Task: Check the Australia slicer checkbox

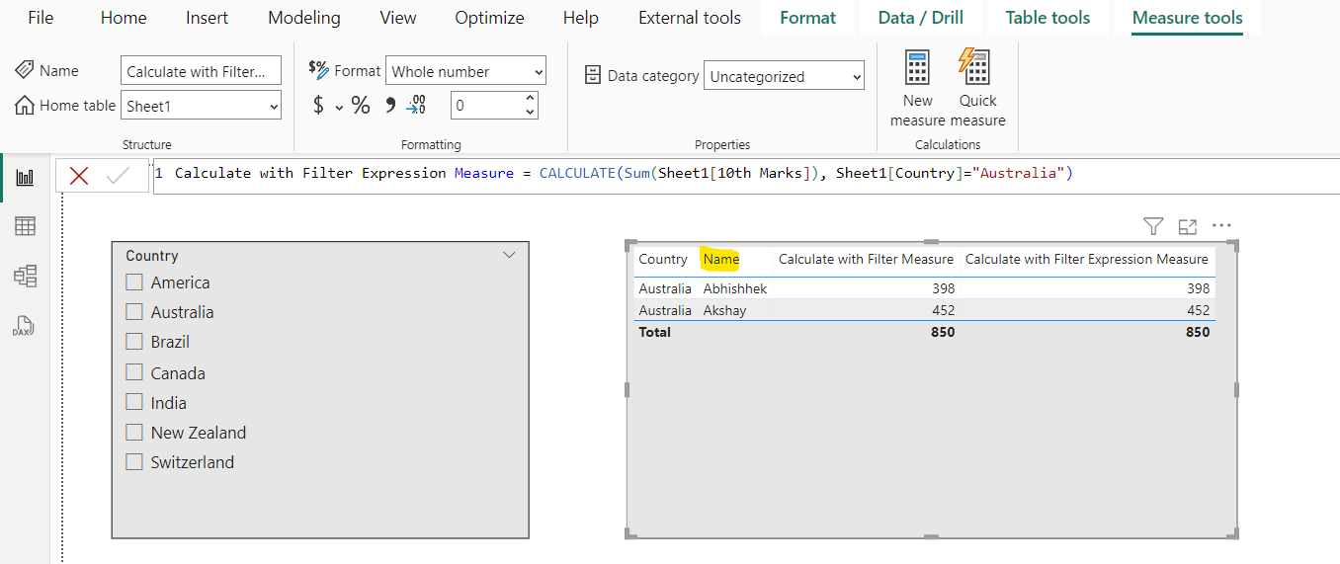Action: [135, 312]
